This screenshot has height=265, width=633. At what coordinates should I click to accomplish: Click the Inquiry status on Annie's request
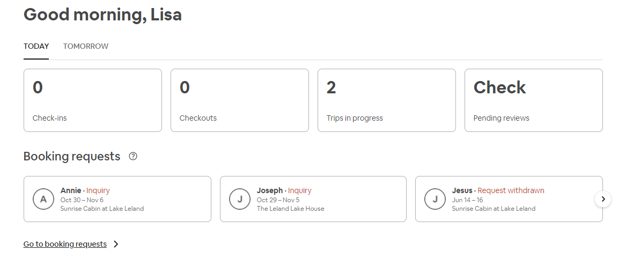coord(98,190)
